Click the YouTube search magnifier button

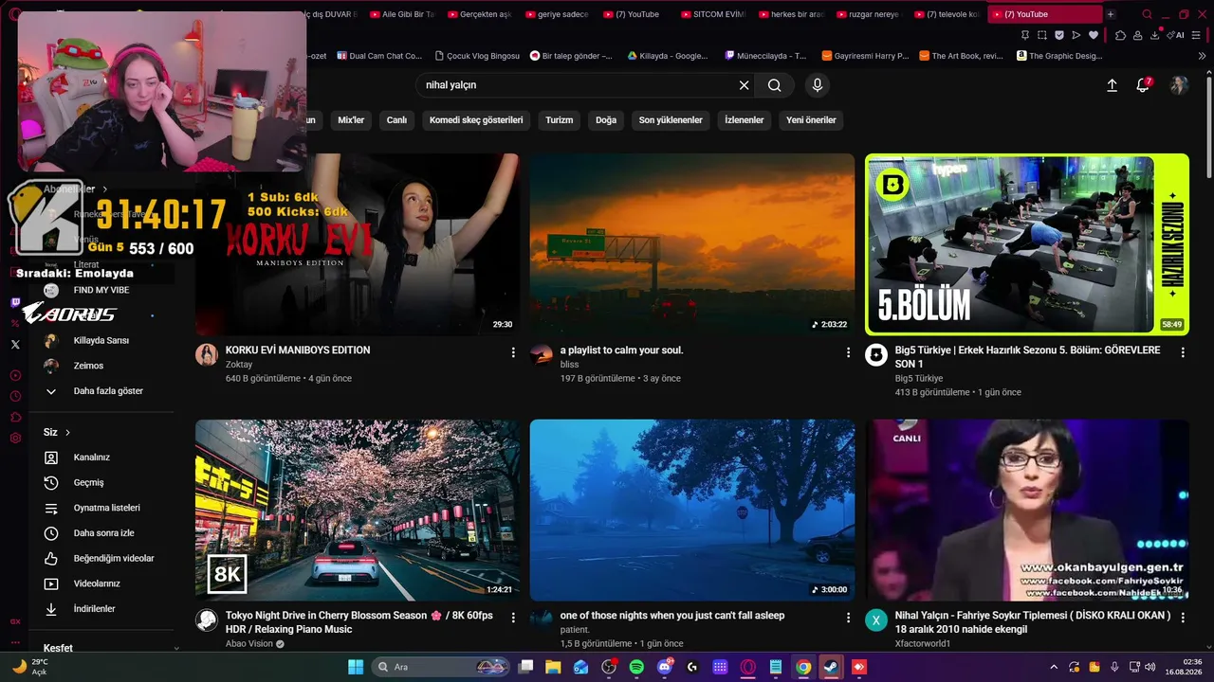[x=775, y=85]
